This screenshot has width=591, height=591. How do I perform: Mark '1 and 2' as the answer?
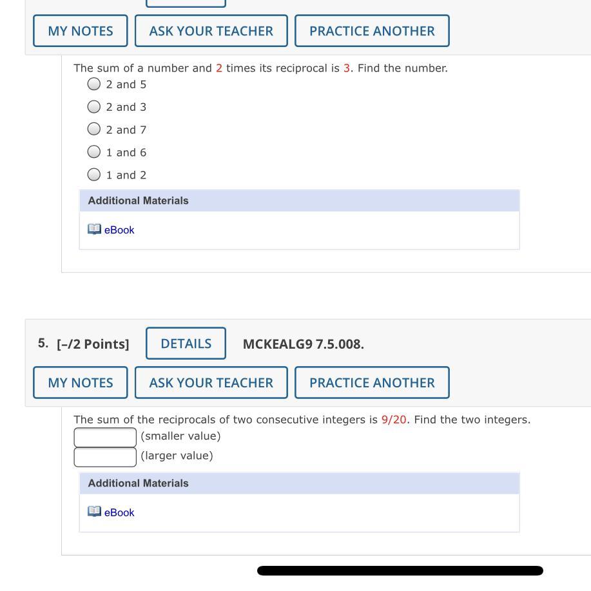click(94, 175)
